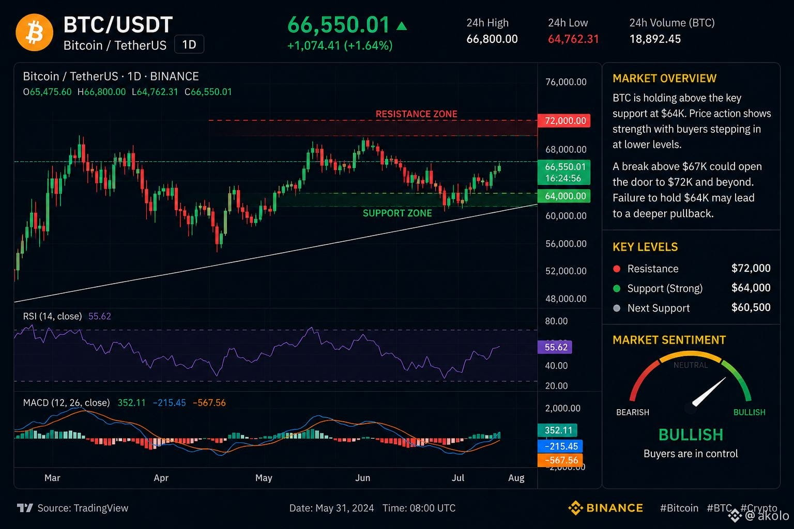Click the teal 352.11 MACD axis tag
This screenshot has width=794, height=529.
coord(557,430)
